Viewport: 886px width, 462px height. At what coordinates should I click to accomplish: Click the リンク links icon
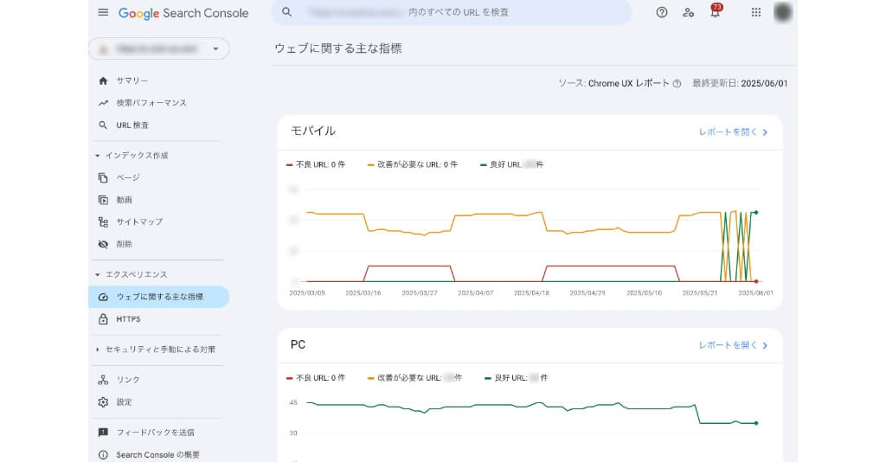[103, 380]
